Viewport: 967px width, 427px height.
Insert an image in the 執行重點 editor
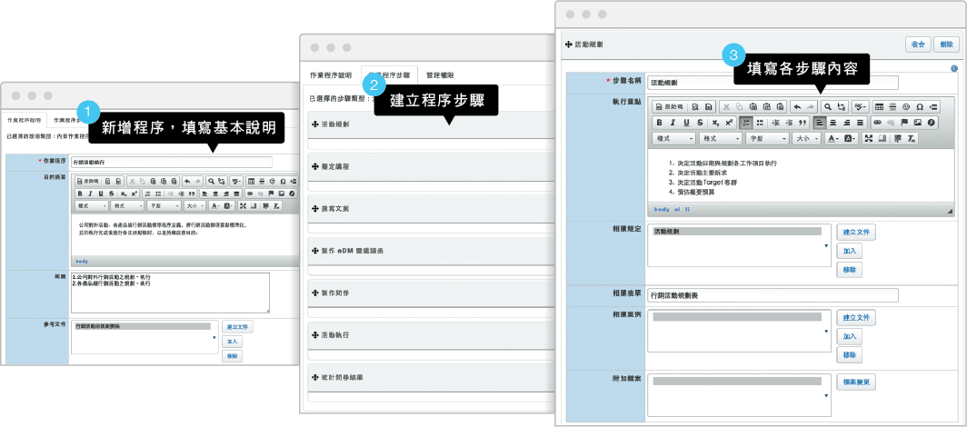tap(918, 123)
